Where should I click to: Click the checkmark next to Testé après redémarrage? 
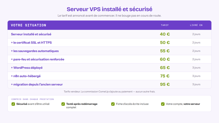[63, 104]
